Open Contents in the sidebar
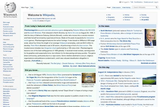This screenshot has height=107, width=160. pos(6,25)
